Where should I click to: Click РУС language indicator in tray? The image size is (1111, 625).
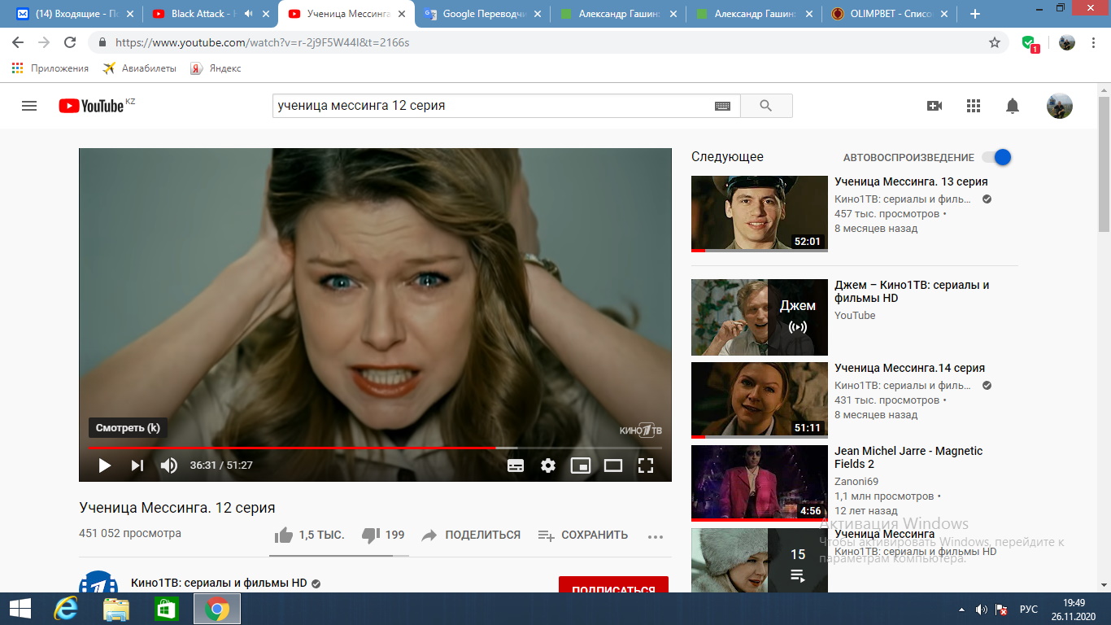coord(1029,609)
